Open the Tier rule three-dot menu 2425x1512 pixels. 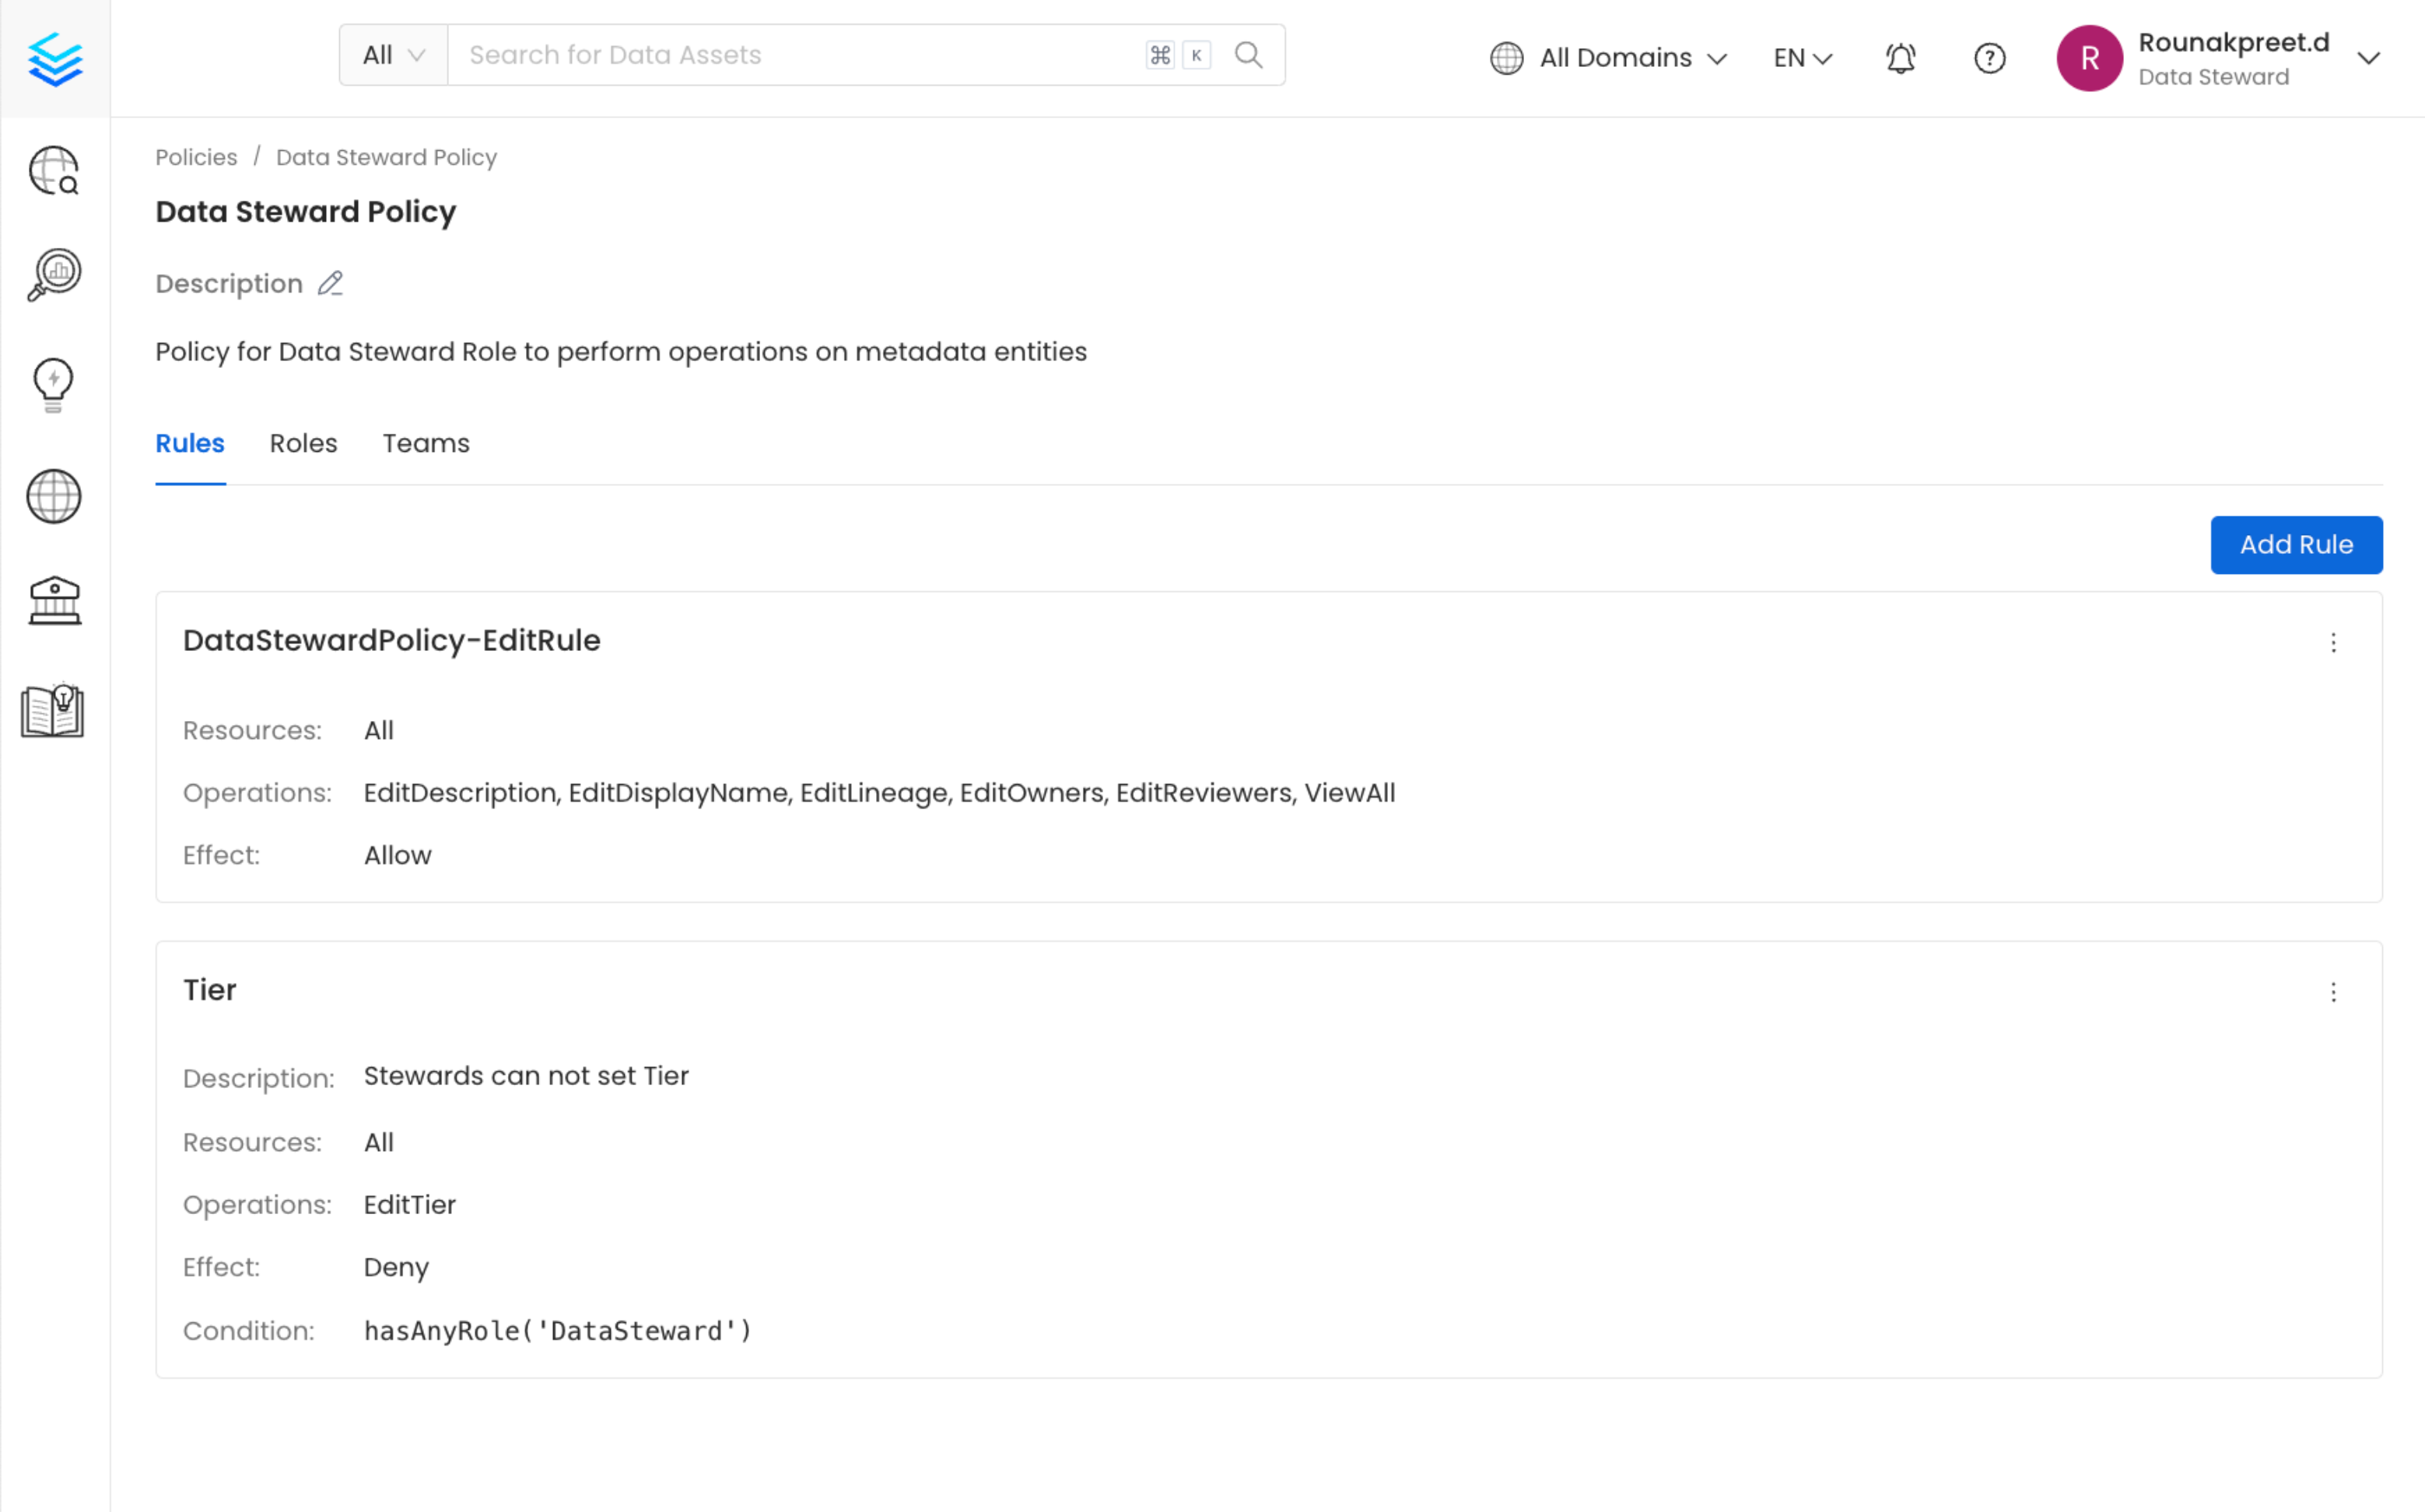point(2333,992)
